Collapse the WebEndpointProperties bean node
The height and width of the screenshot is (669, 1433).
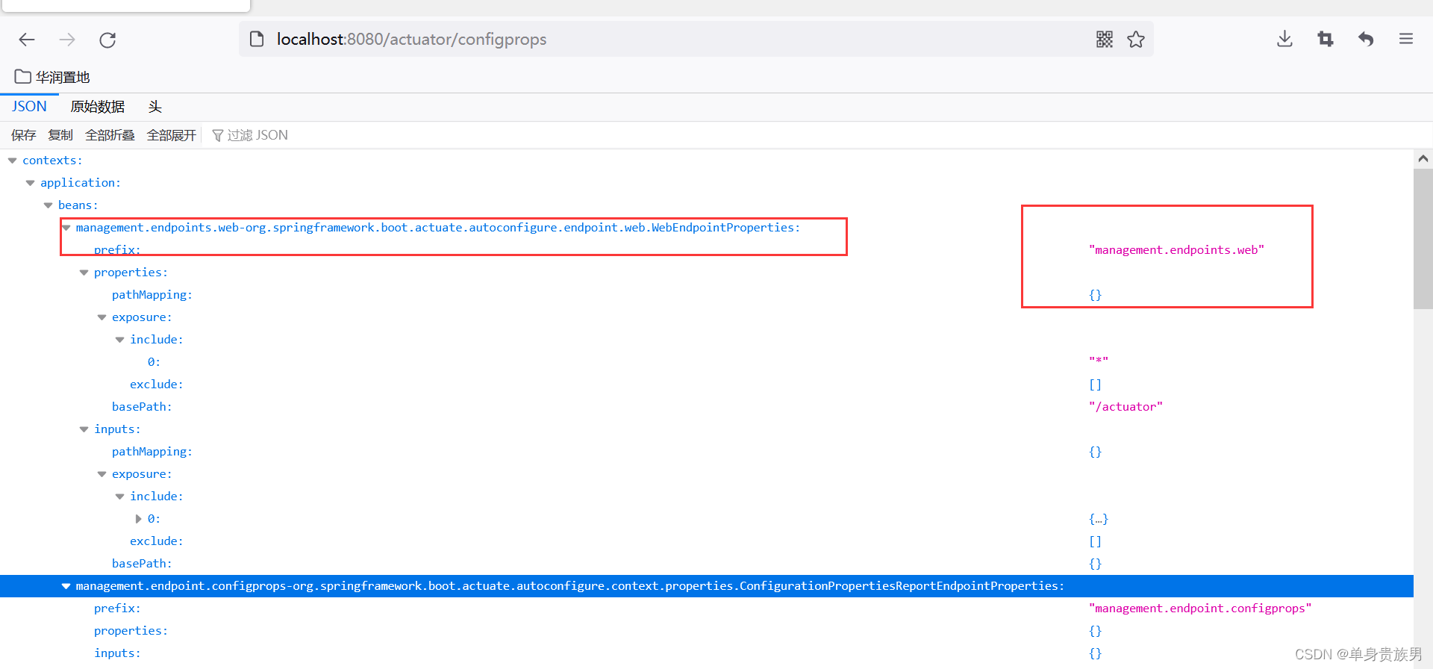pyautogui.click(x=66, y=228)
